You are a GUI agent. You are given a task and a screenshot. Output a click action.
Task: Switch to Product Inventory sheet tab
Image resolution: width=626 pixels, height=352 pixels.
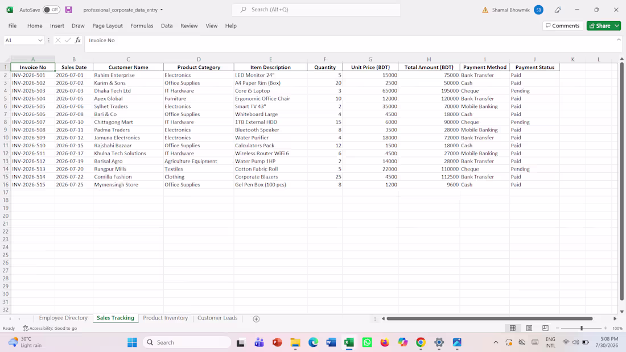click(x=165, y=318)
